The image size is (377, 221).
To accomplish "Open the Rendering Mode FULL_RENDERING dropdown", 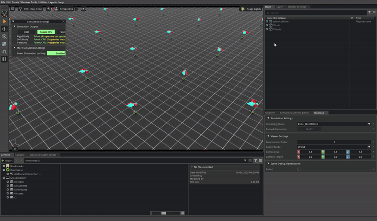I will tap(334, 124).
